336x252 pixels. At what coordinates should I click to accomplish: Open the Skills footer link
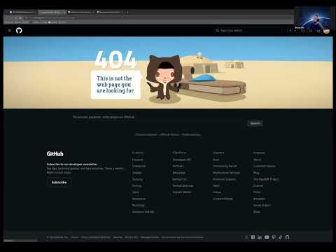(x=216, y=185)
